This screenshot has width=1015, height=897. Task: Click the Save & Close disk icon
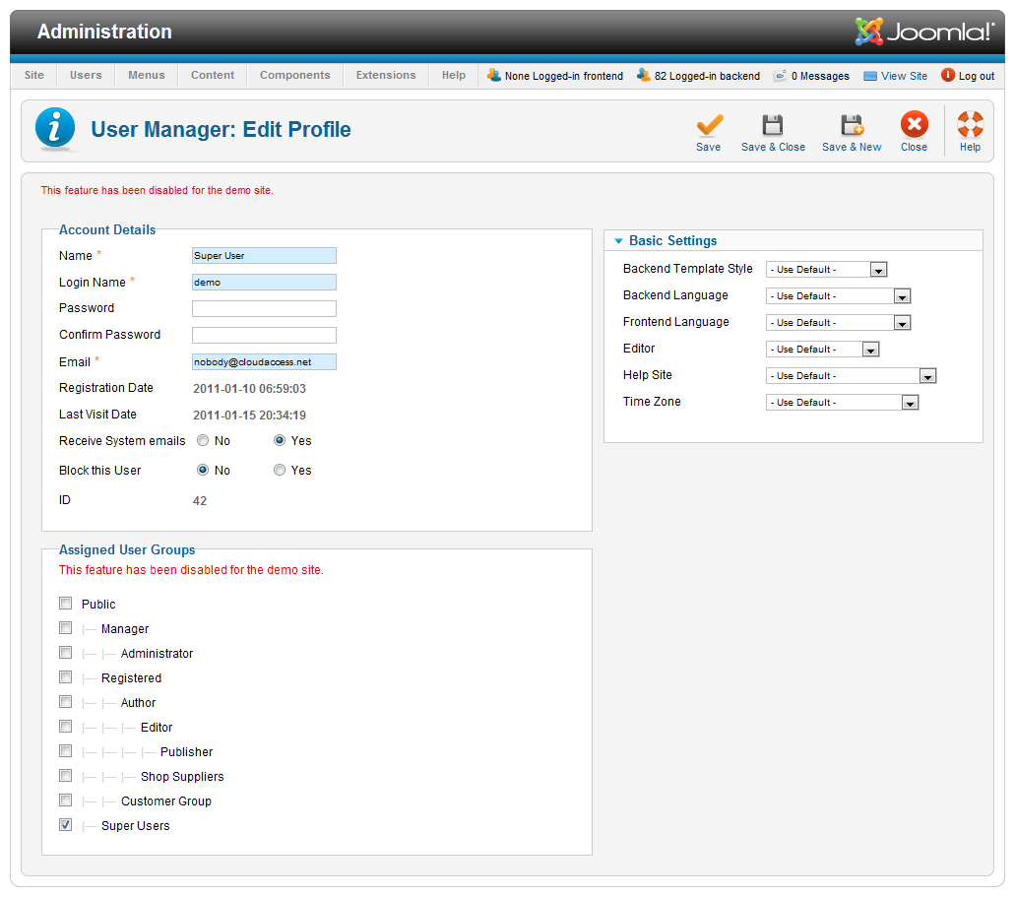tap(773, 125)
